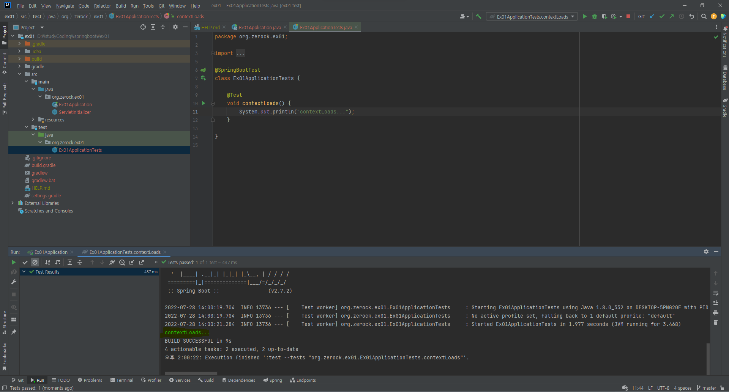The height and width of the screenshot is (392, 729).
Task: Click the Git push arrow icon
Action: click(x=672, y=17)
